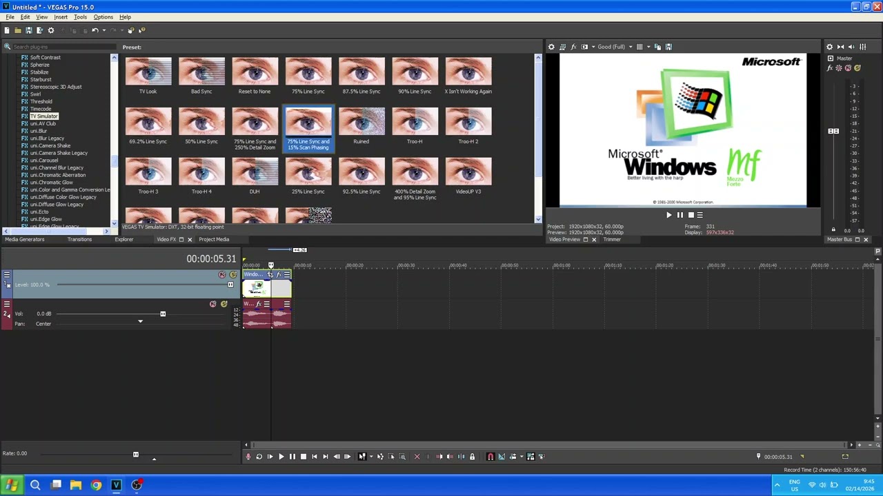Stop playback in the Video Preview window
The width and height of the screenshot is (883, 496).
tap(691, 215)
